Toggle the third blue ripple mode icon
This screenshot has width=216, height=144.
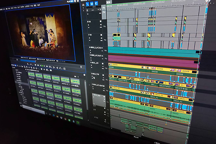96,3
